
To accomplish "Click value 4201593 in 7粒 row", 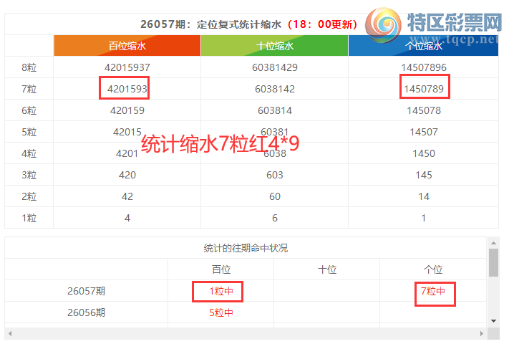I will click(127, 89).
